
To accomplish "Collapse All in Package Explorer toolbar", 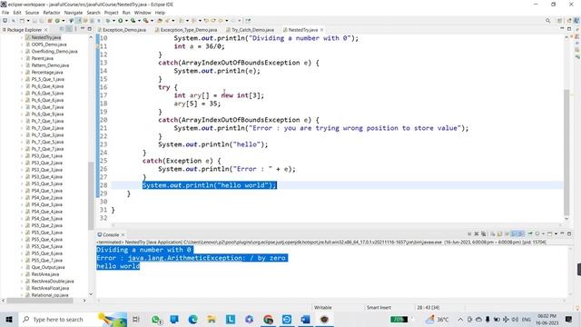I will (61, 29).
